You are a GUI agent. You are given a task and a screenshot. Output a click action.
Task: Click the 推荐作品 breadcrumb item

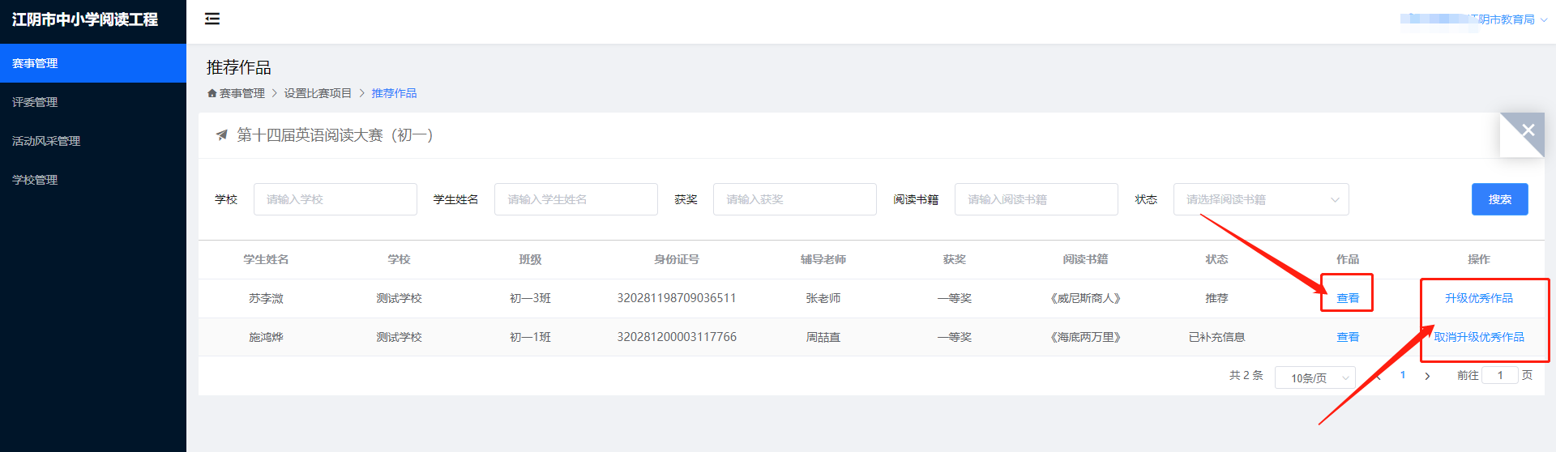click(394, 93)
